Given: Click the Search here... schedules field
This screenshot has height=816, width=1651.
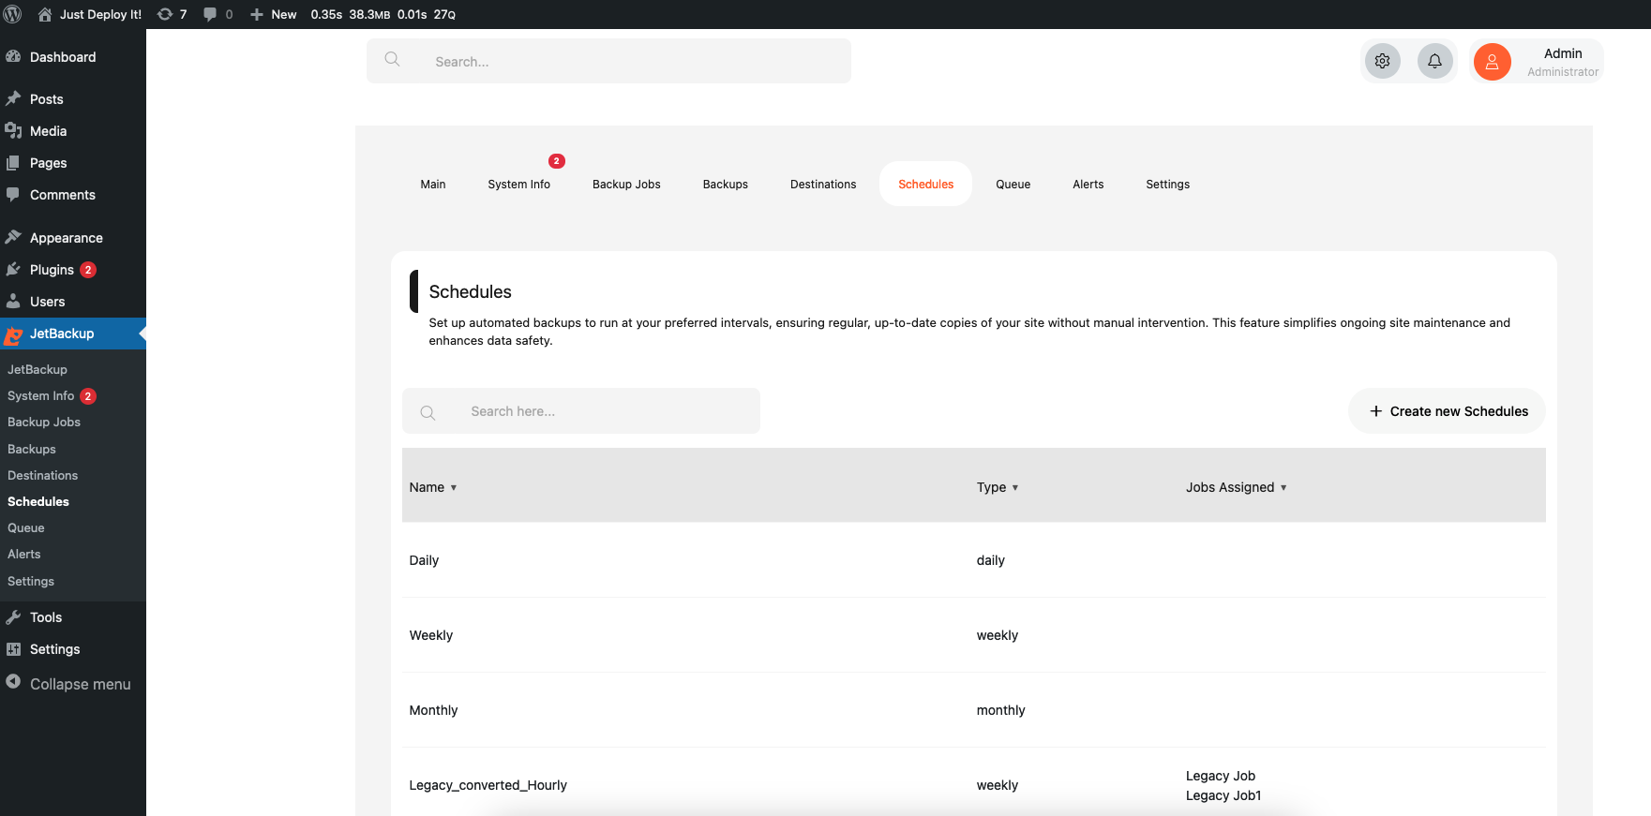Looking at the screenshot, I should pos(581,411).
